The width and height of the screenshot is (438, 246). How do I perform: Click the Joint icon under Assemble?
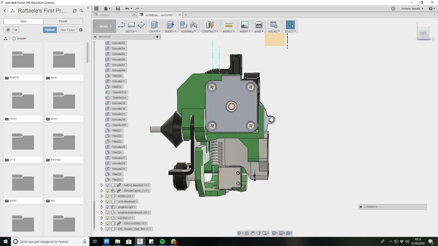coord(193,25)
